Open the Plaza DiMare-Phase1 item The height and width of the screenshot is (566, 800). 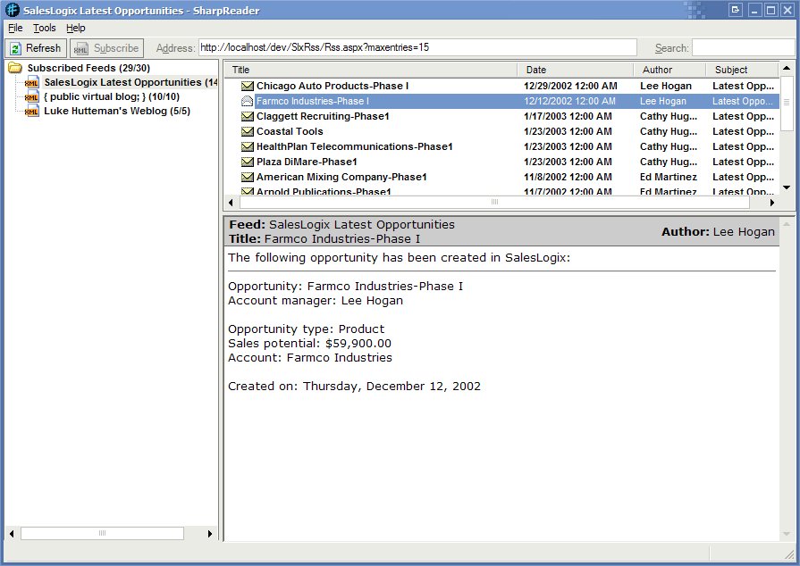point(306,162)
